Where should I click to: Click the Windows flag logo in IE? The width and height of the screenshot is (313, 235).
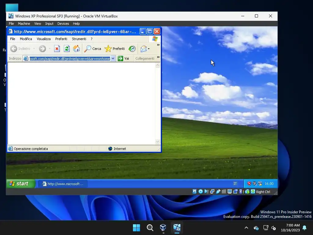tap(155, 39)
